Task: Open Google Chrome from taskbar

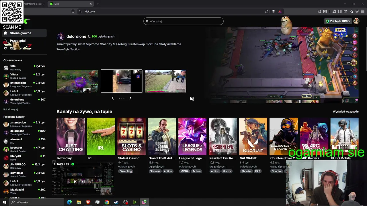Action: (107, 202)
